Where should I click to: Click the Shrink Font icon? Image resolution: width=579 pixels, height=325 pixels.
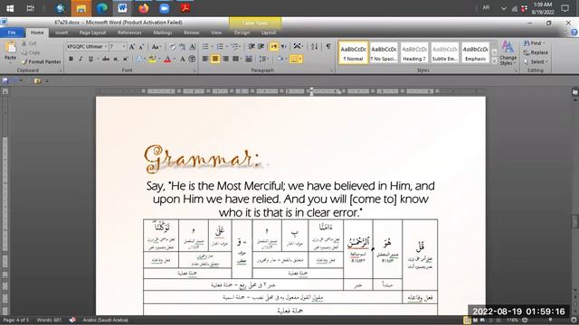click(141, 47)
